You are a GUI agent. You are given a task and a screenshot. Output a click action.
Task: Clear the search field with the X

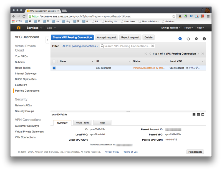click(152, 46)
